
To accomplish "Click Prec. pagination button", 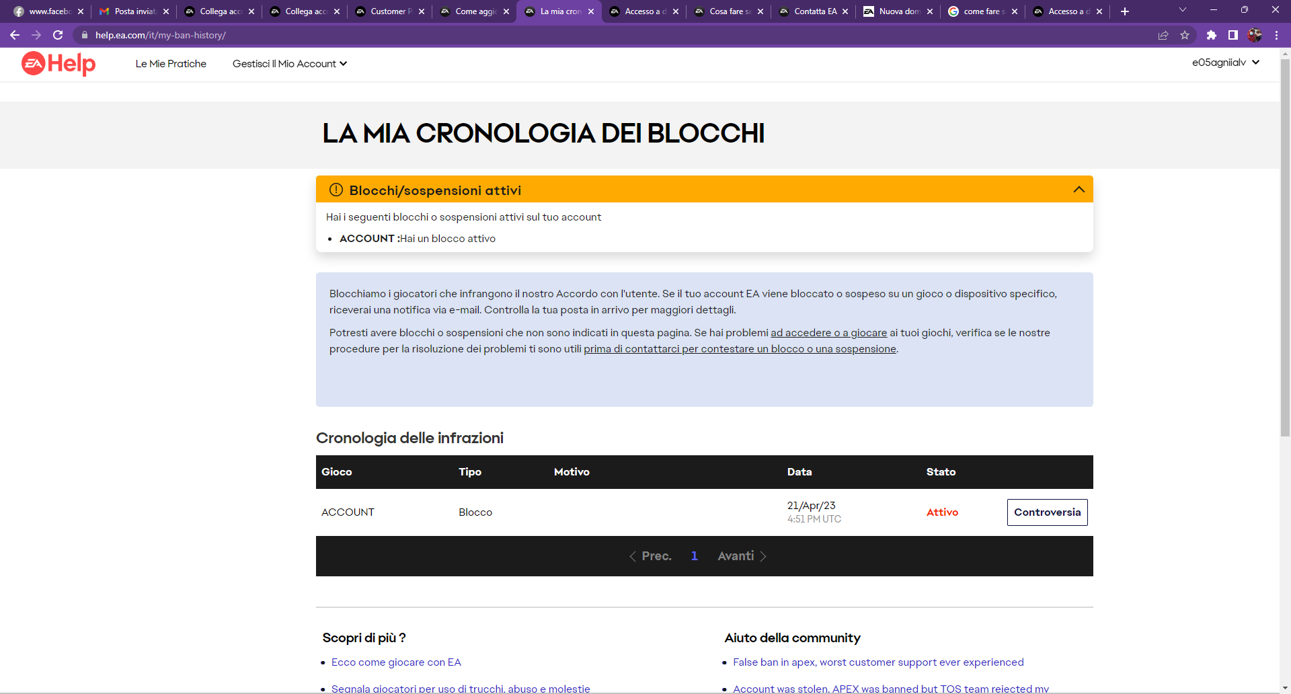I will (650, 556).
